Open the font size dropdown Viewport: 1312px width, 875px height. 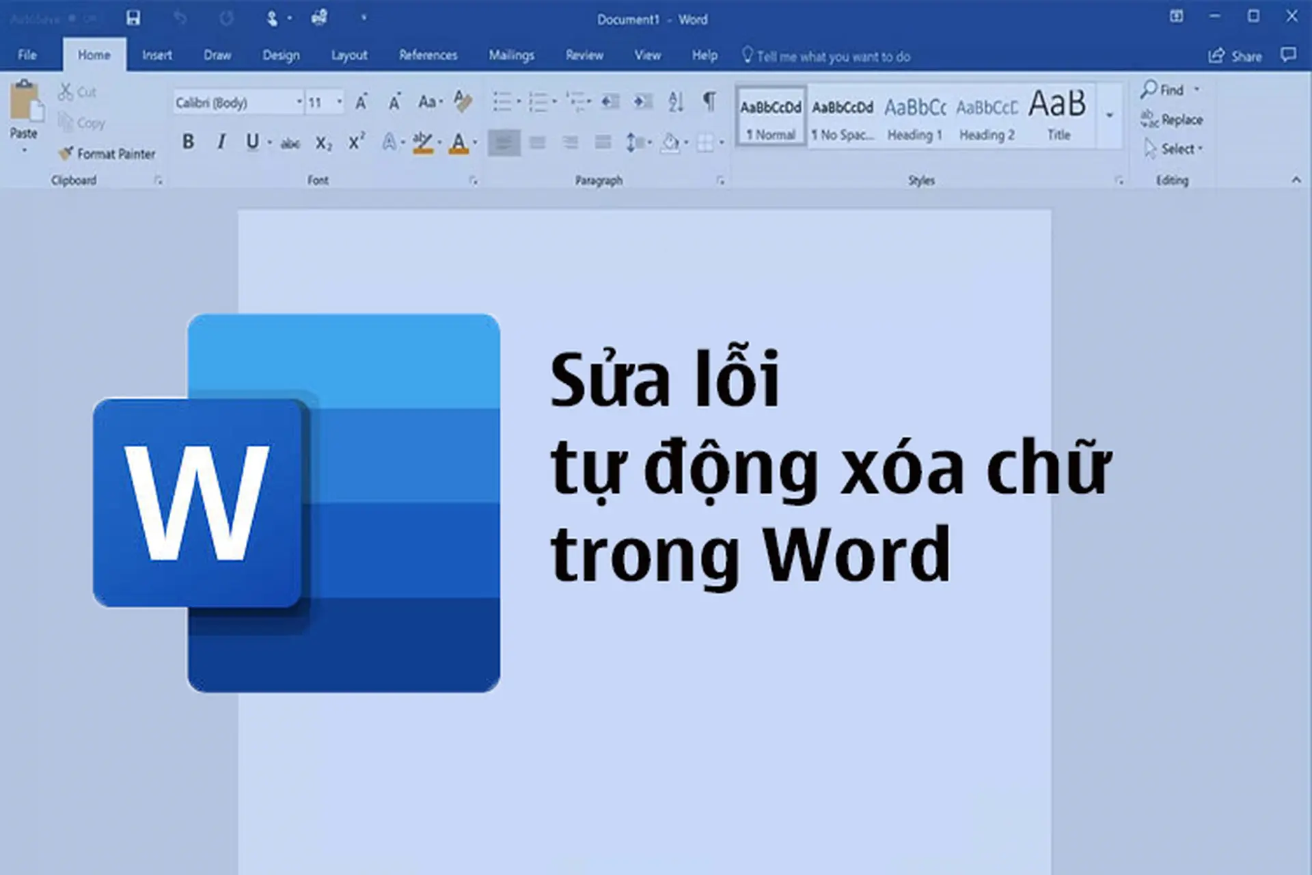click(x=336, y=102)
